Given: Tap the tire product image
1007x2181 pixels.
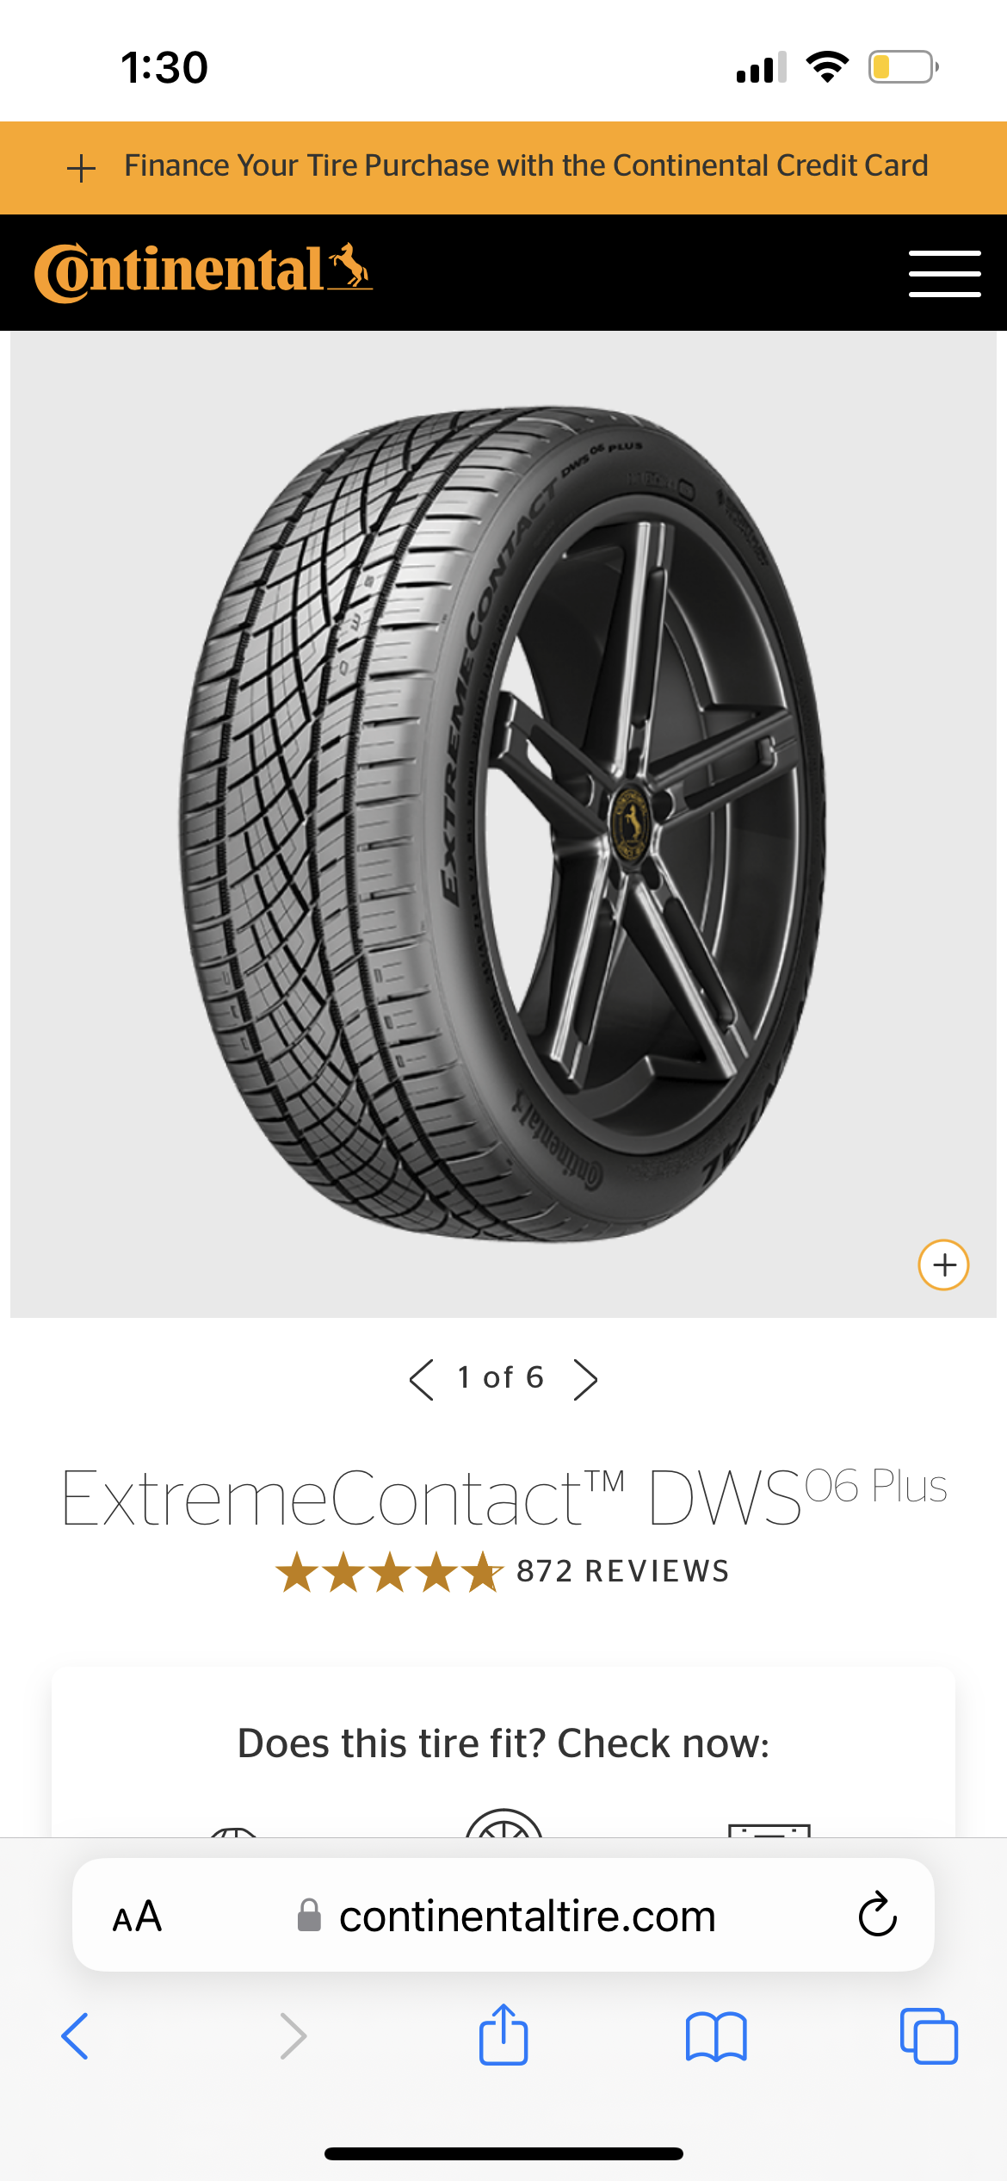Looking at the screenshot, I should pos(503,824).
